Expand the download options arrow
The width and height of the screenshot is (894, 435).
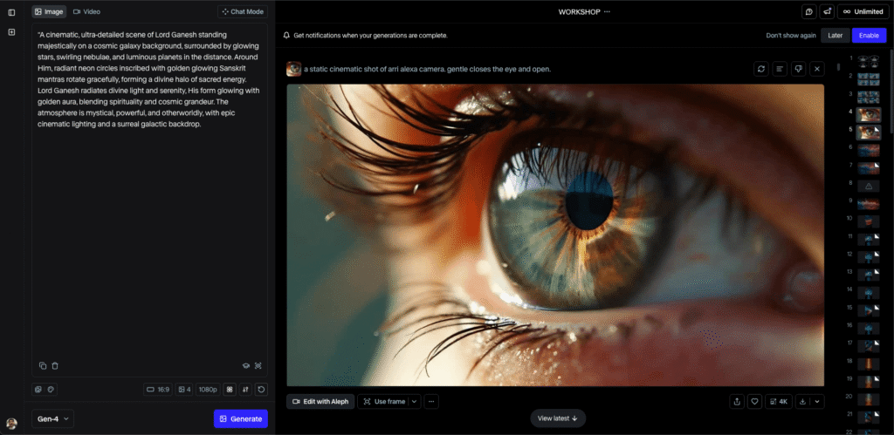click(x=817, y=402)
